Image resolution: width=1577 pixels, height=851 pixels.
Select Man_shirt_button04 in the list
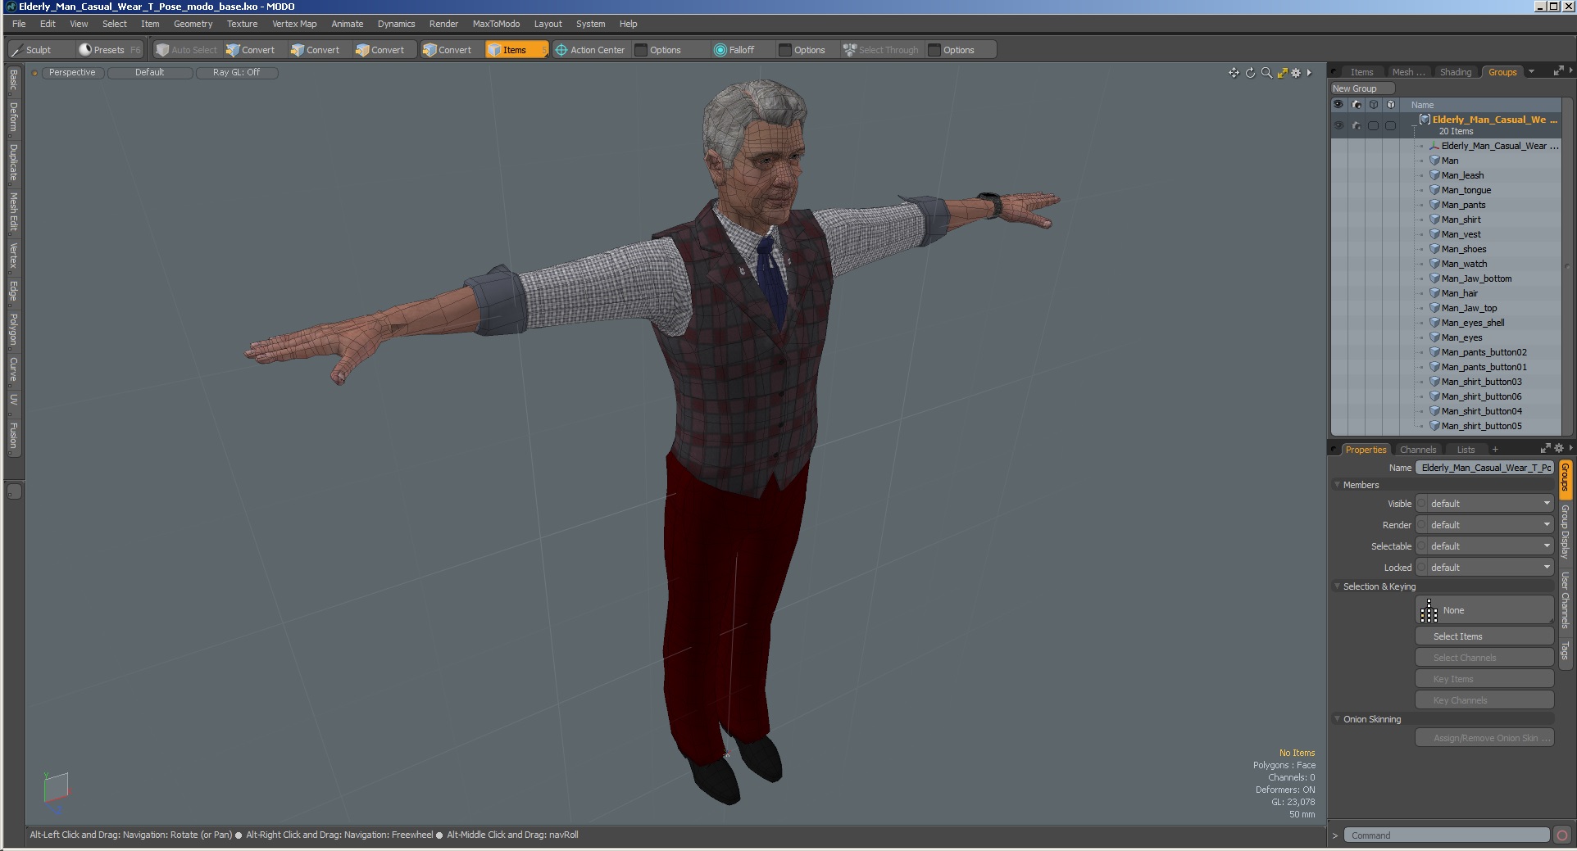pyautogui.click(x=1481, y=411)
